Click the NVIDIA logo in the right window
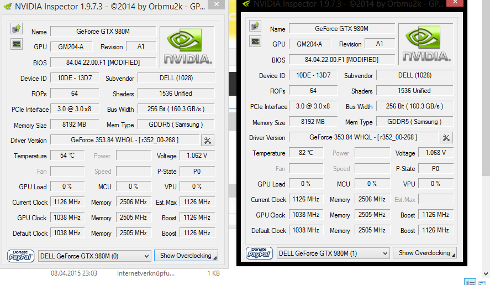490x285 pixels. (425, 44)
